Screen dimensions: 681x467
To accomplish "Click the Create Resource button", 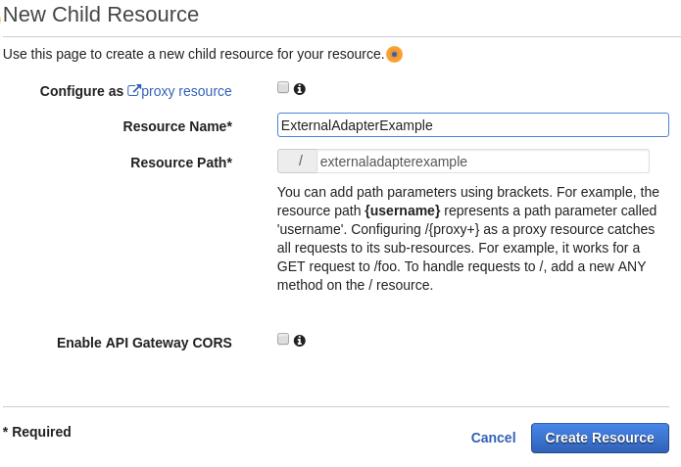I will tap(600, 438).
